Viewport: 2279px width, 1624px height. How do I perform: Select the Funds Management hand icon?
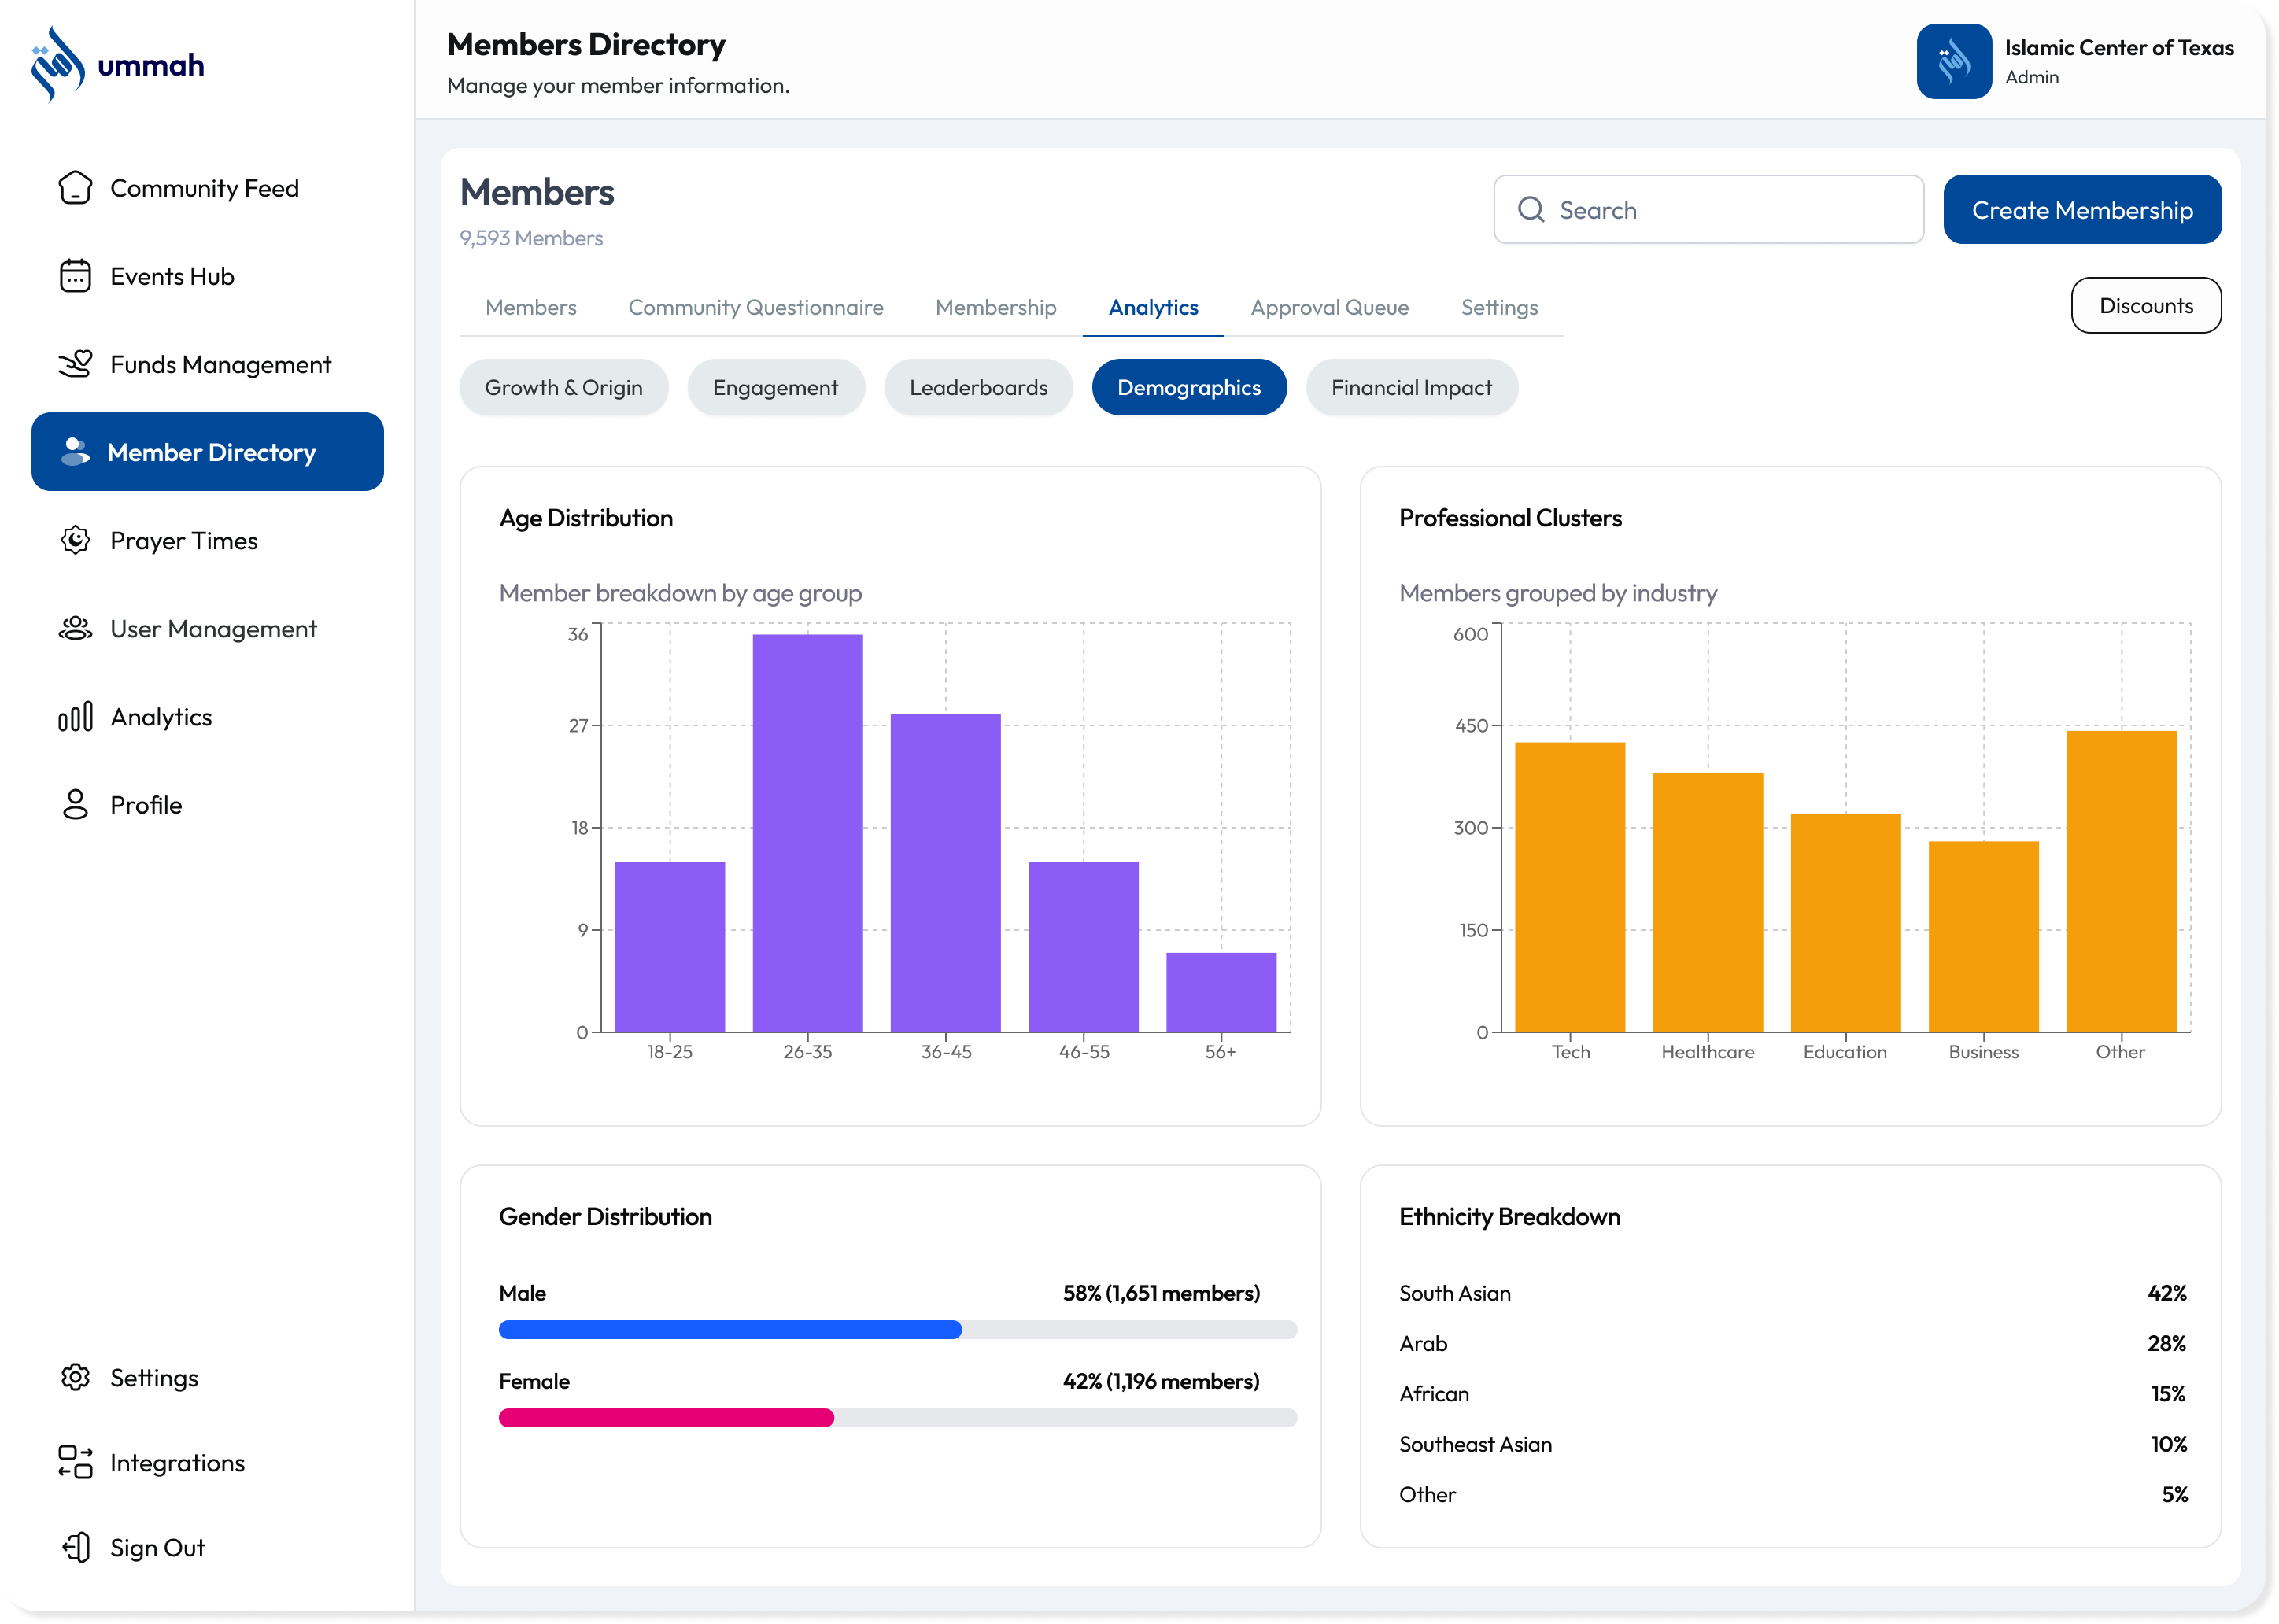tap(75, 364)
